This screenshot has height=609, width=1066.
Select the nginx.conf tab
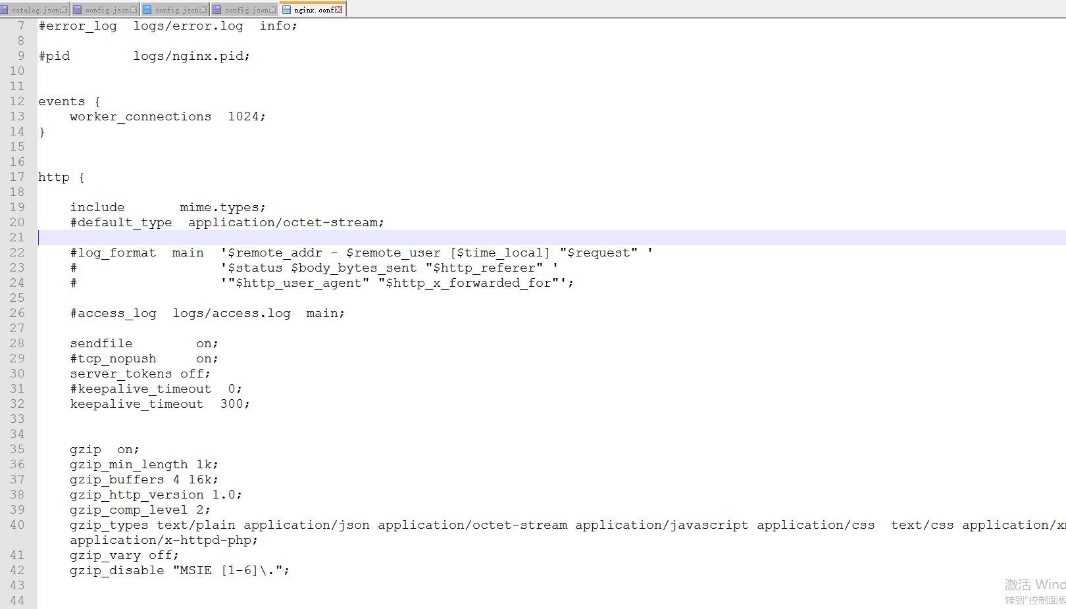pyautogui.click(x=314, y=10)
